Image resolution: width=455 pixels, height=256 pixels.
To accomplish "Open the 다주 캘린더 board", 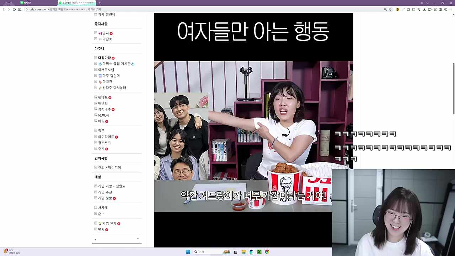I will click(109, 76).
